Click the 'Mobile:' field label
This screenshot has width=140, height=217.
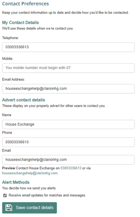coord(8,59)
